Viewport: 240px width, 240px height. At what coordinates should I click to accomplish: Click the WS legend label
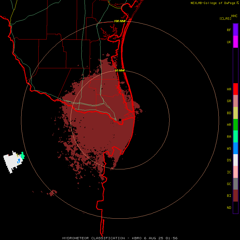point(229,148)
